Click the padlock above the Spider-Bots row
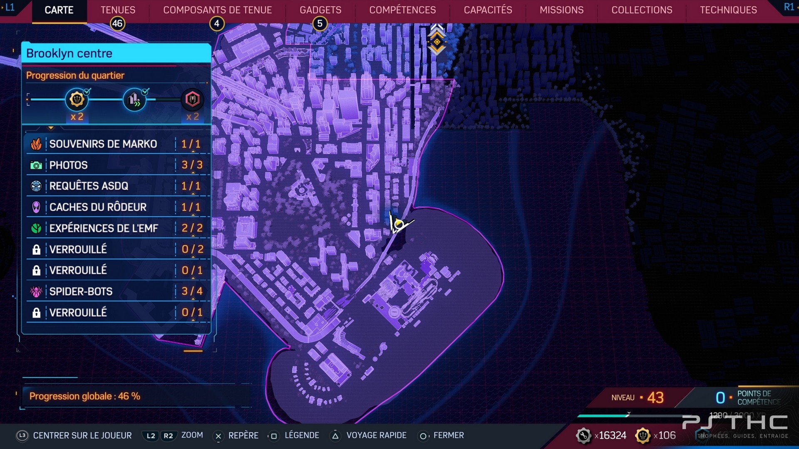Image resolution: width=799 pixels, height=449 pixels. click(36, 270)
